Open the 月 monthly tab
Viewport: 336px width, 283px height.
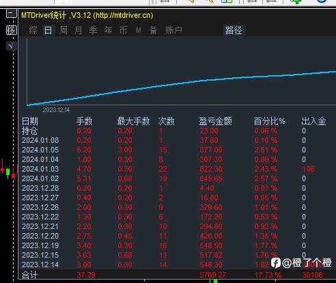(x=78, y=30)
